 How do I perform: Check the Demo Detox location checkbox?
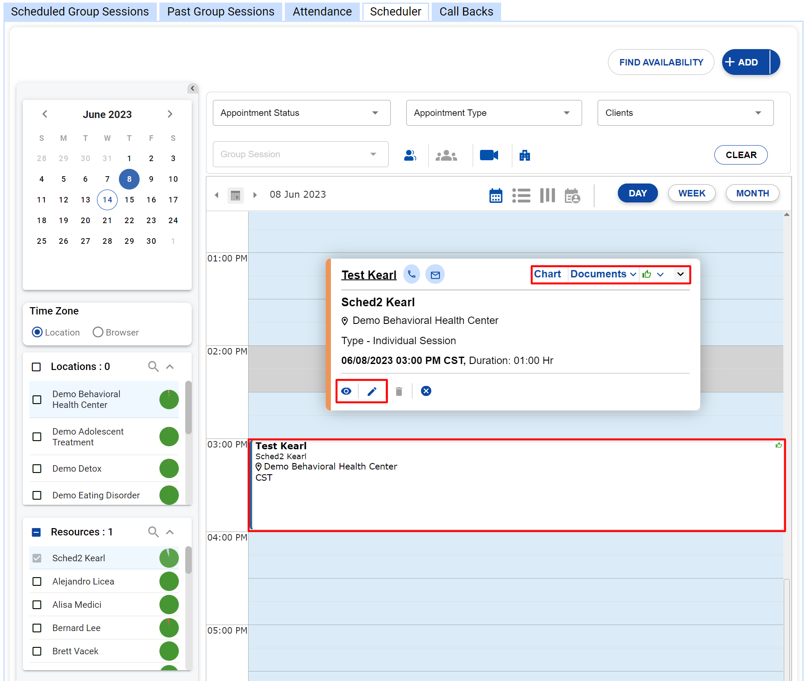pyautogui.click(x=37, y=469)
